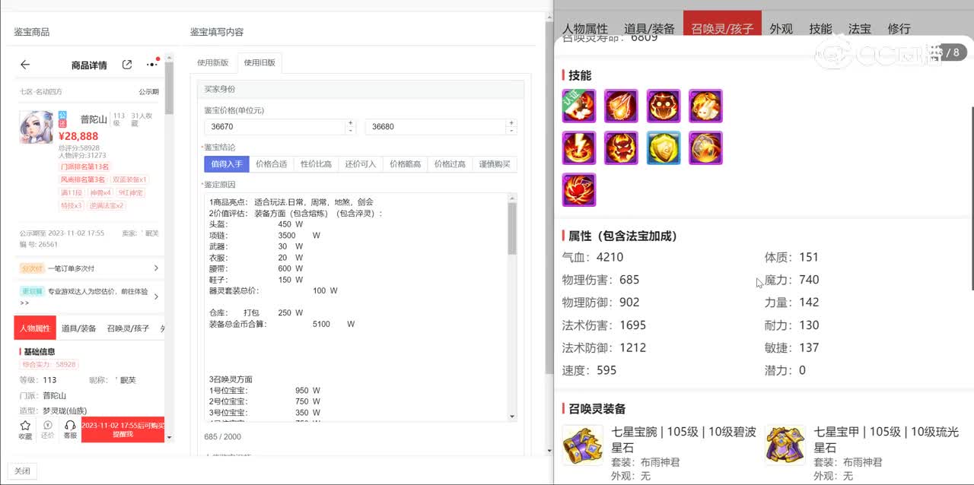Click the red 提醒我 purchase reminder button
The image size is (974, 485).
point(123,430)
